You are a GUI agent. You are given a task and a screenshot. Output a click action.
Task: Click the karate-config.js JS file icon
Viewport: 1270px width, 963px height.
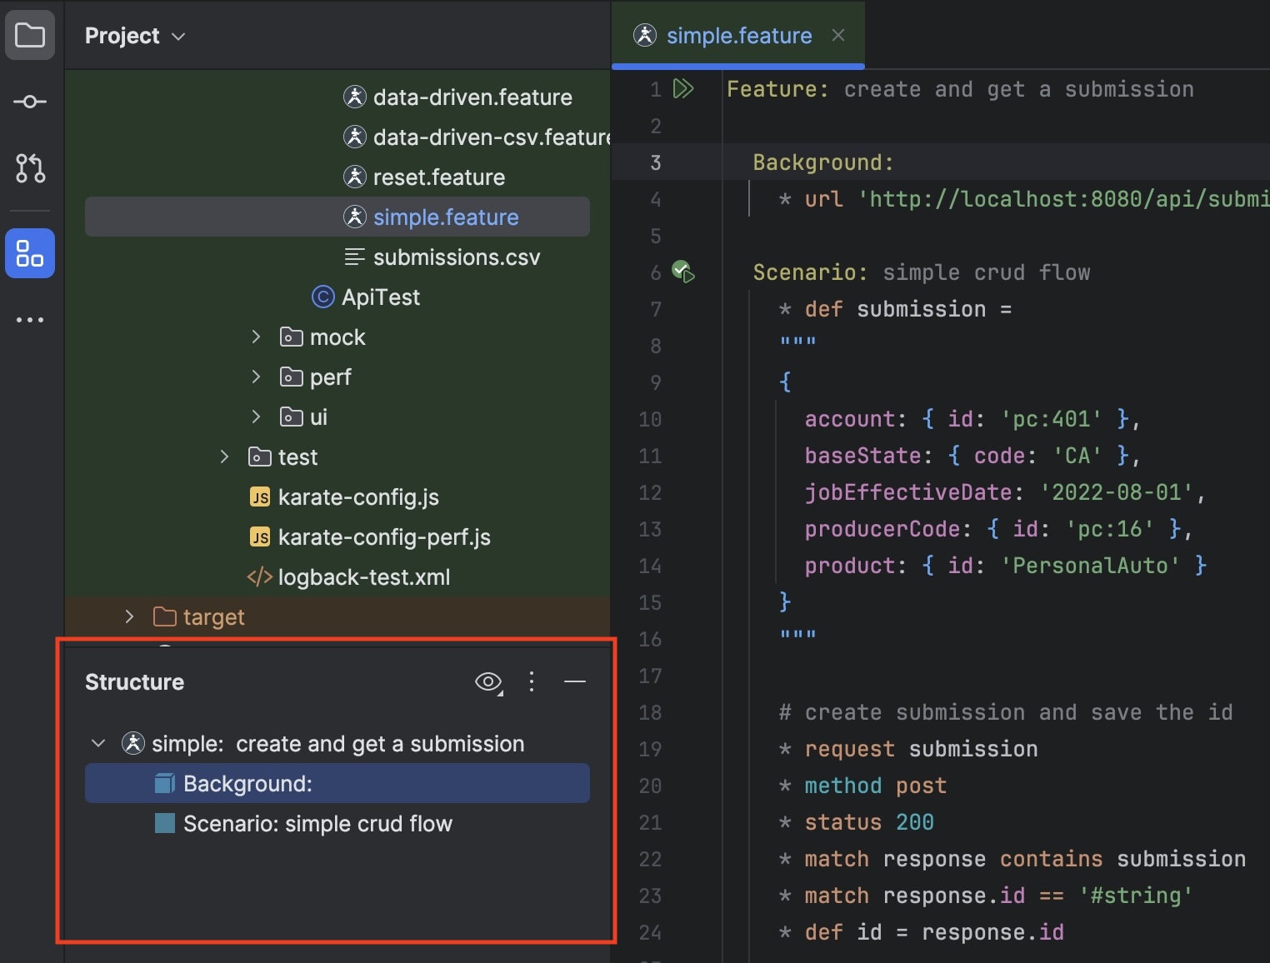pyautogui.click(x=260, y=497)
